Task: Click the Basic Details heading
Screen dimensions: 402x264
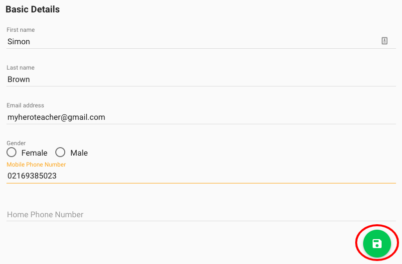Action: tap(32, 9)
